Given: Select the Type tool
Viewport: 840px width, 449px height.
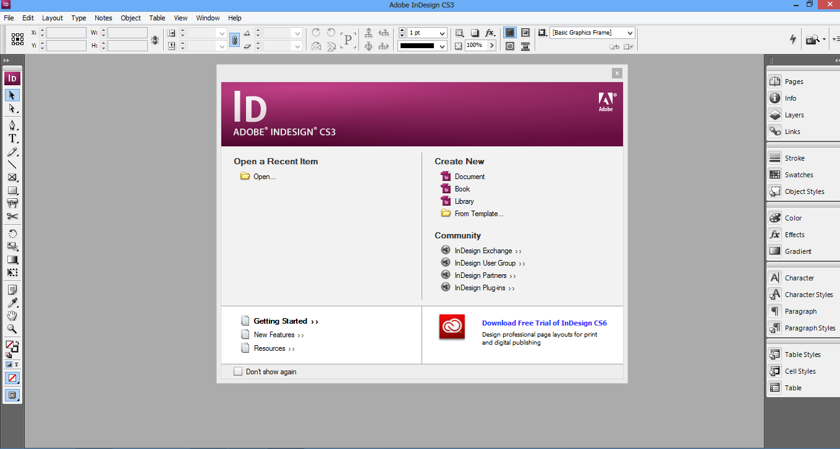Looking at the screenshot, I should click(12, 140).
